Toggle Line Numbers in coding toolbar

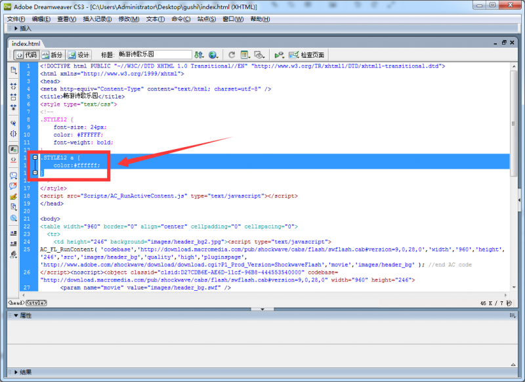[x=13, y=149]
